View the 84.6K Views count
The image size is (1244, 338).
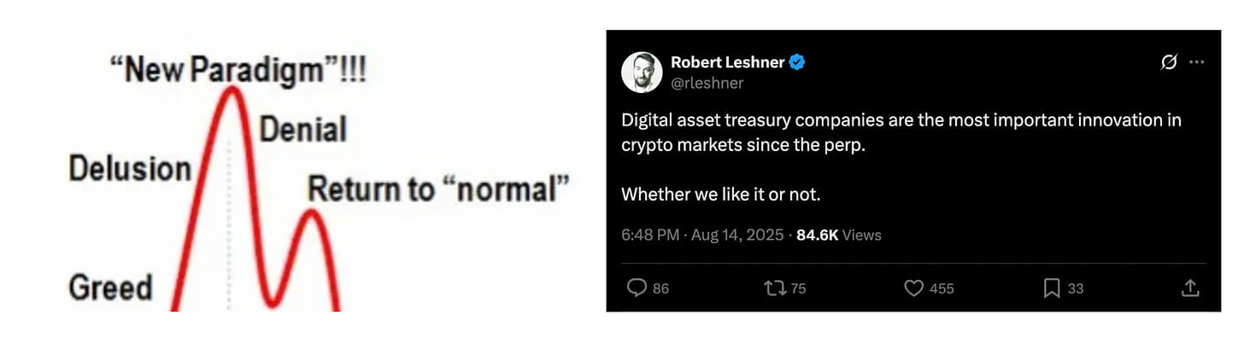pyautogui.click(x=839, y=235)
